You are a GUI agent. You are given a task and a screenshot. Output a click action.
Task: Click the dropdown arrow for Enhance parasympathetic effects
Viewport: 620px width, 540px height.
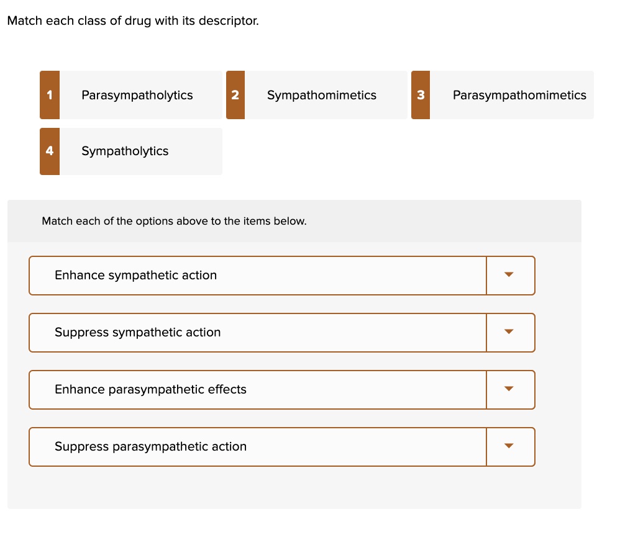[x=509, y=390]
